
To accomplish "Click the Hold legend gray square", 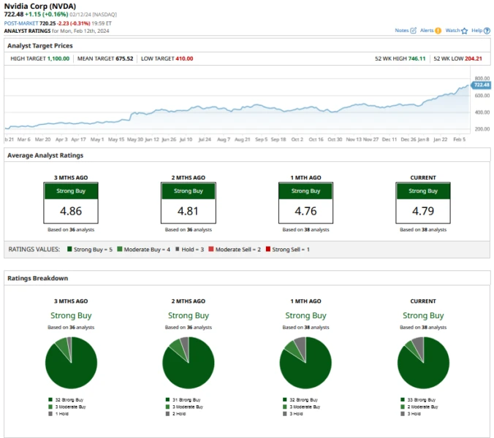I will pyautogui.click(x=178, y=249).
